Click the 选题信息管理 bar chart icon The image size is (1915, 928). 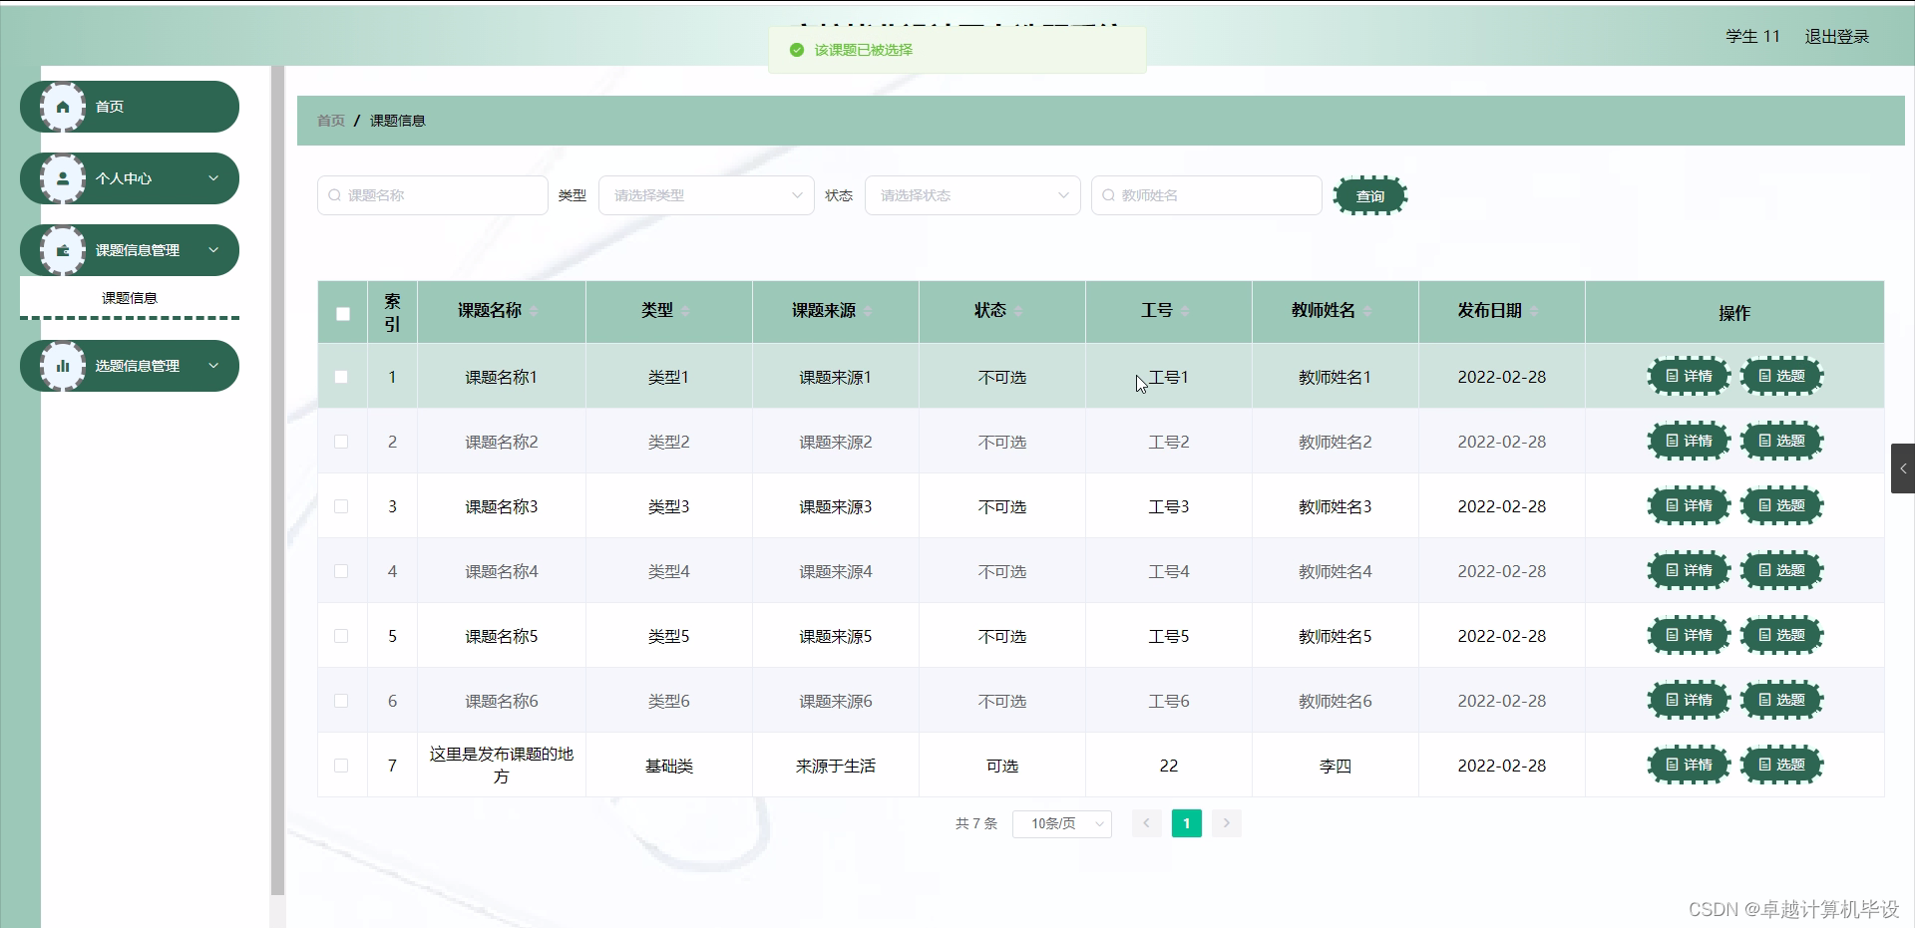point(63,366)
